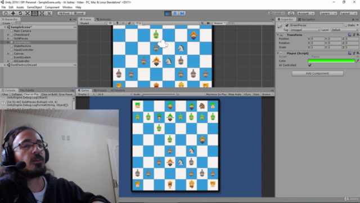Click the color eyedropper icon
The image size is (360, 203).
(x=357, y=61)
